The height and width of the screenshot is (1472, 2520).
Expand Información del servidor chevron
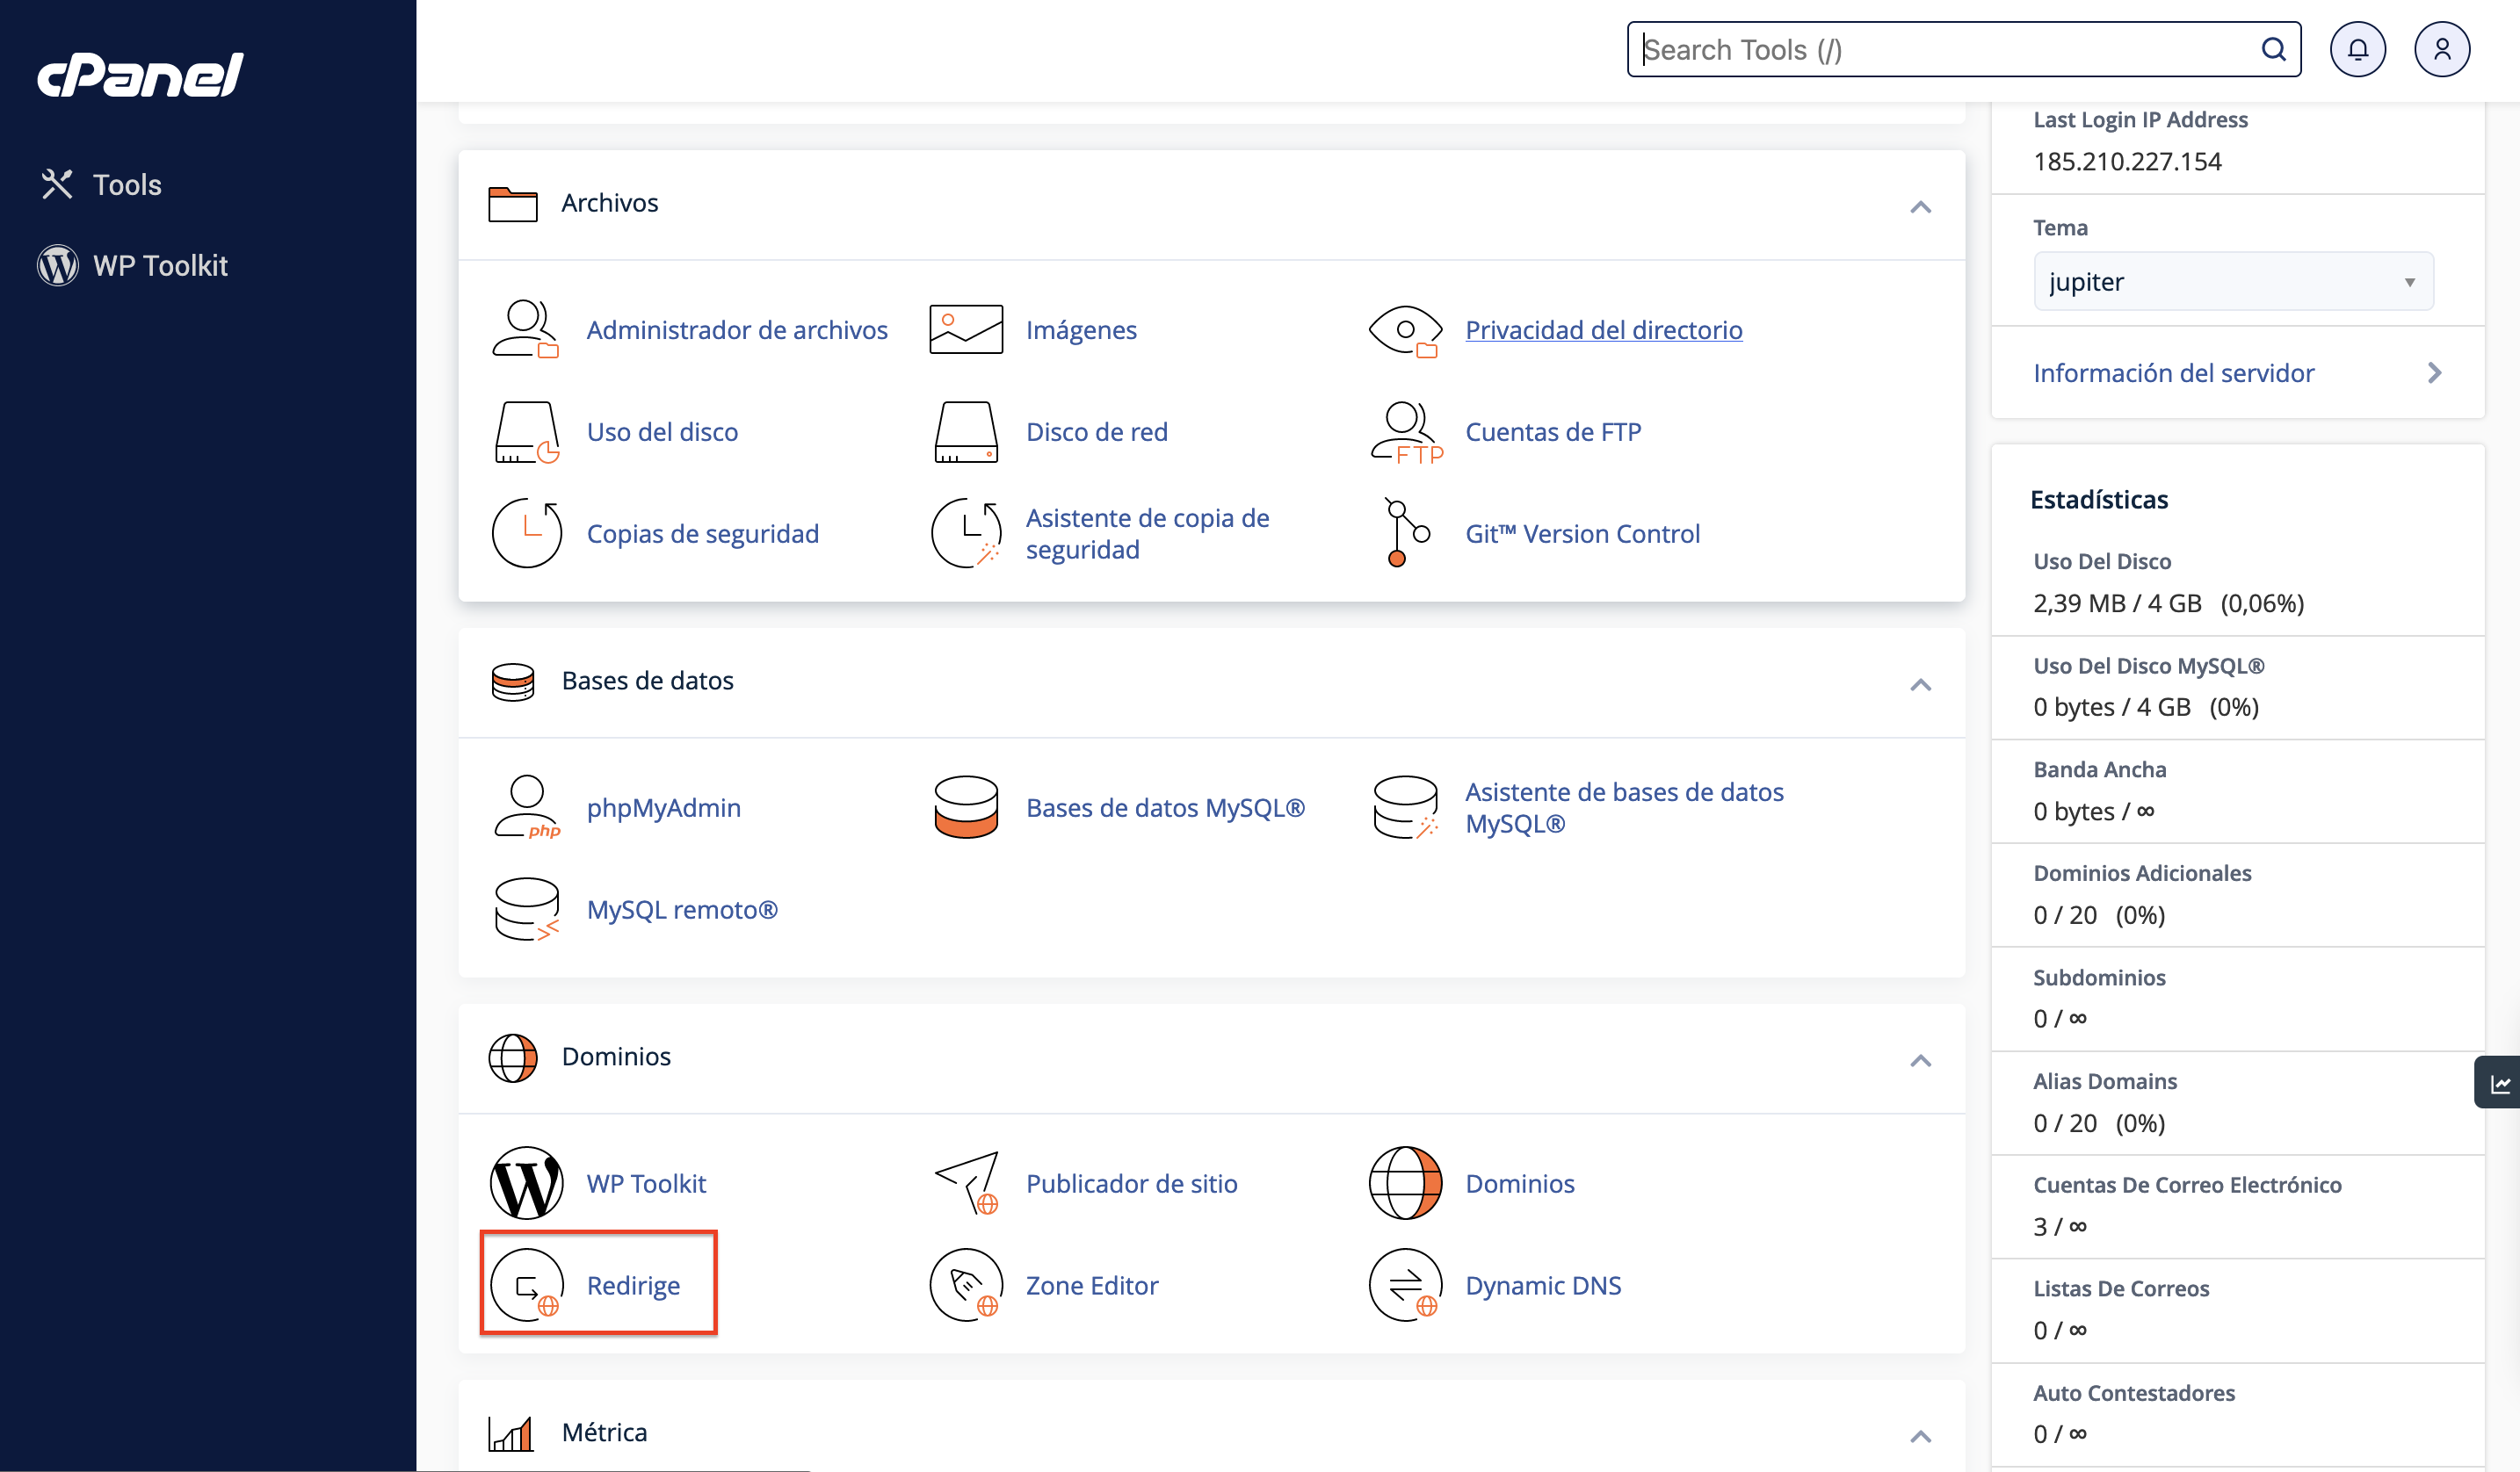[x=2434, y=372]
